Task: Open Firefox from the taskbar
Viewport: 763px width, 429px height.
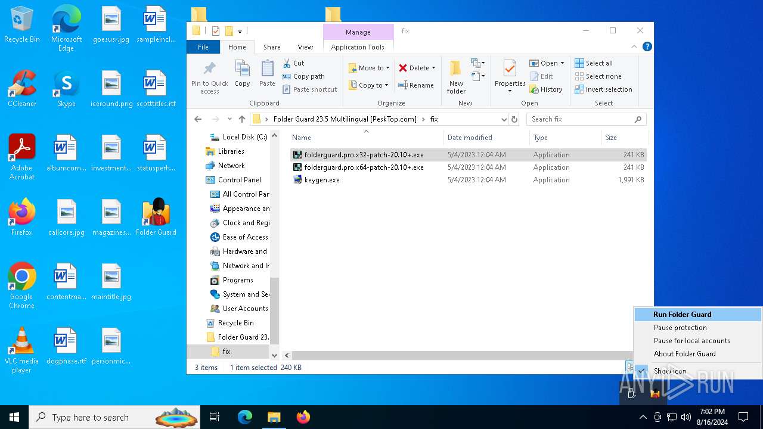Action: (x=303, y=417)
